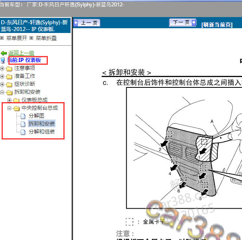Screen dimensions: 242x240
Task: Click the 刷新当前页 refresh link
Action: tap(217, 25)
